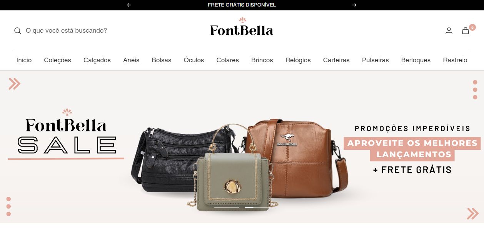Go to next announcement with right arrow
The height and width of the screenshot is (231, 484).
354,5
